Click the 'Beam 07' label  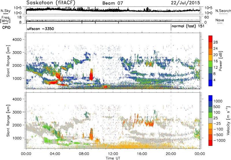(113, 3)
